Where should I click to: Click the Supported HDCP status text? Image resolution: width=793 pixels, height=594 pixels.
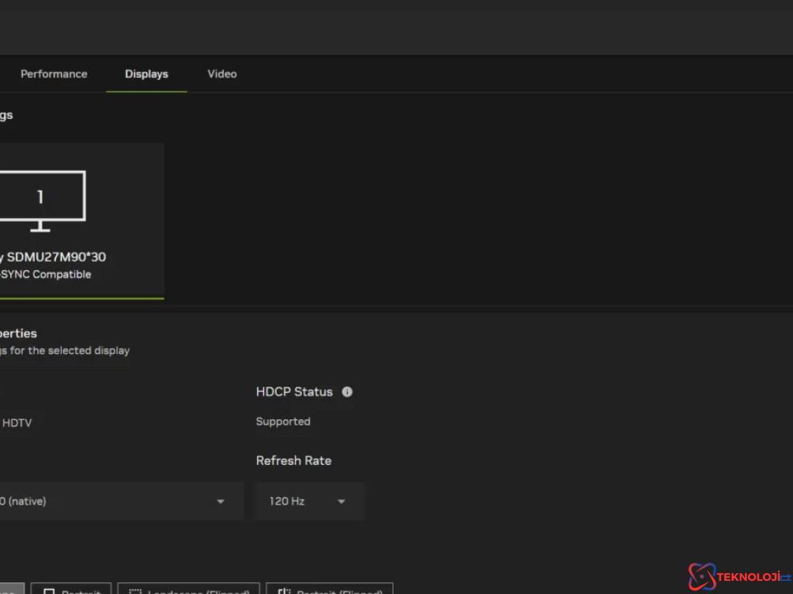283,422
